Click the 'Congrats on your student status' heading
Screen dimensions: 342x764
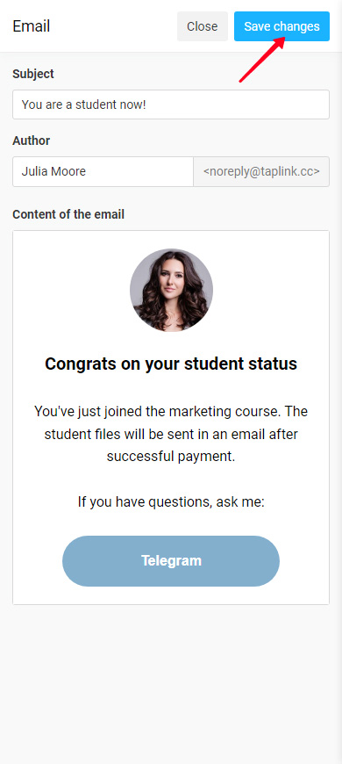171,364
